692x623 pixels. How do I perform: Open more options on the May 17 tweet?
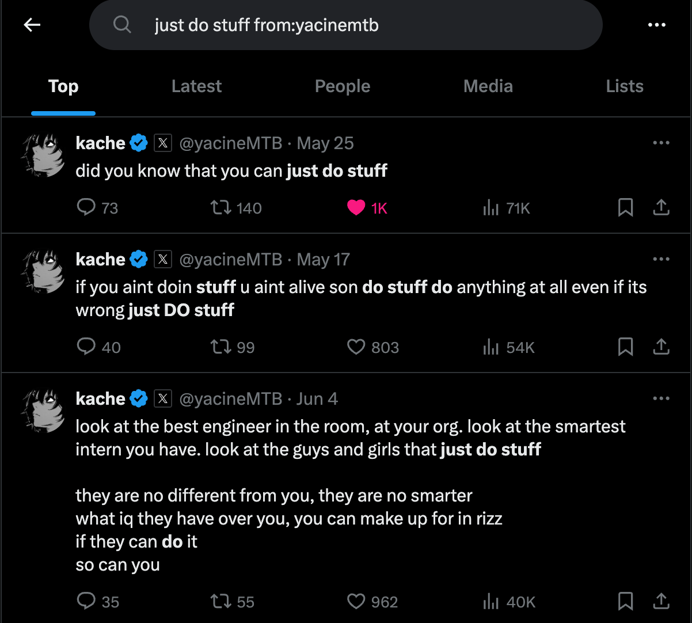pos(661,259)
